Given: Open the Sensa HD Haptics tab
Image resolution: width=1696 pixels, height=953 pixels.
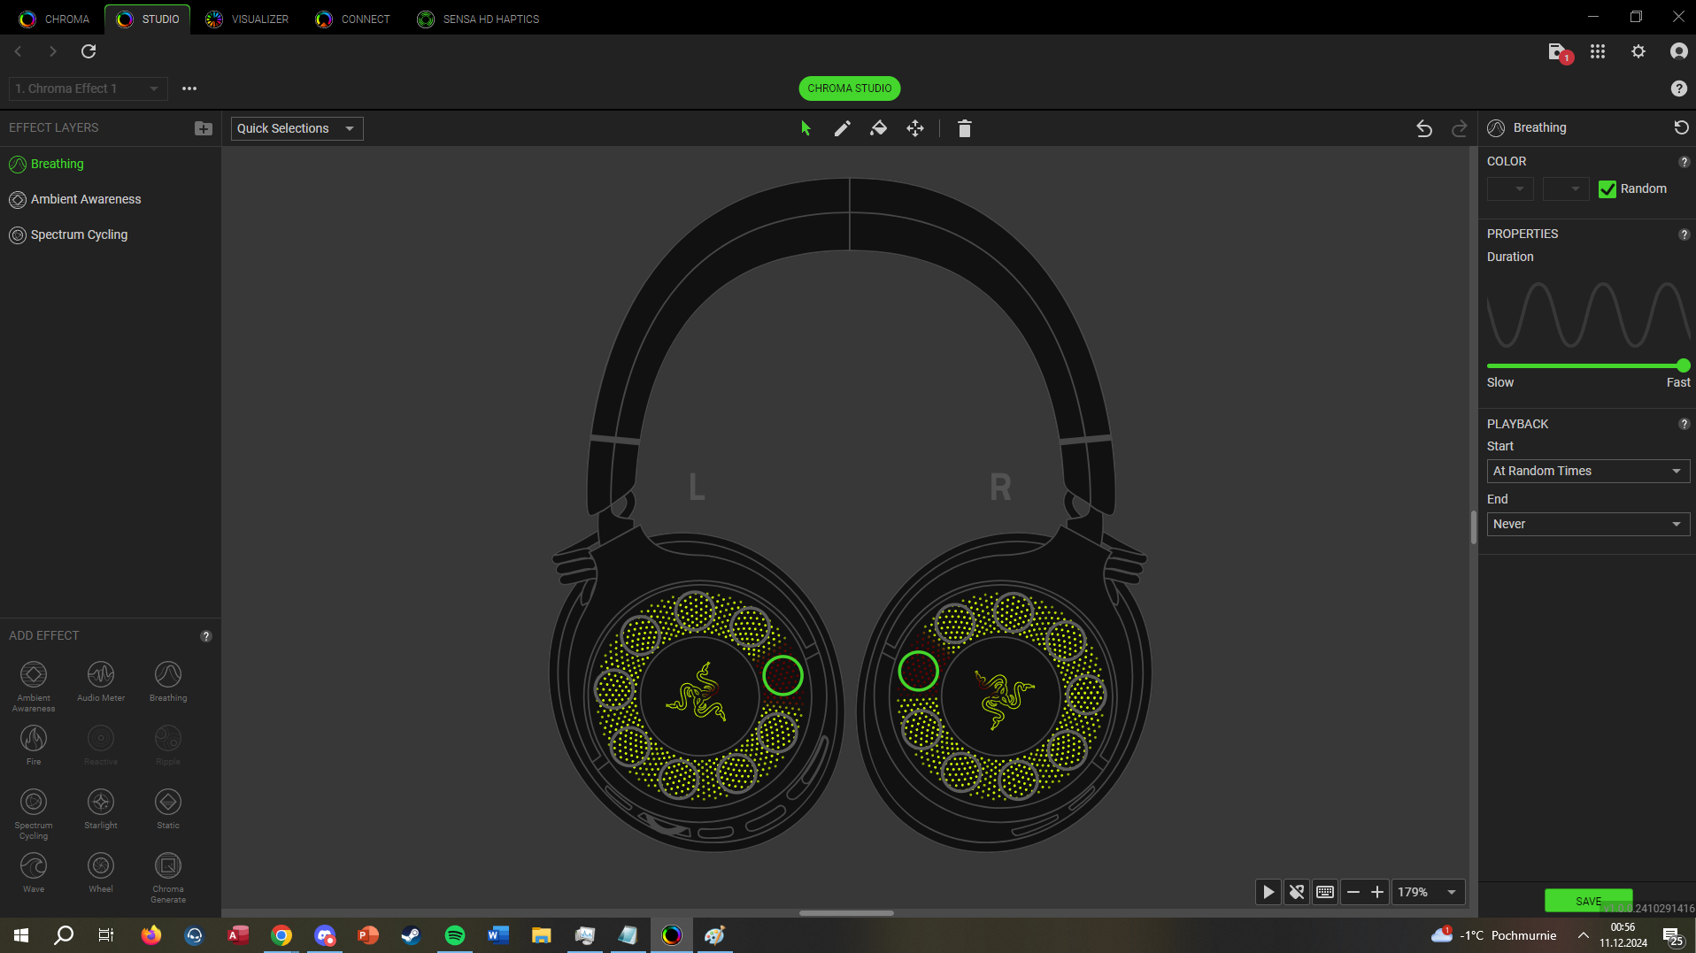Looking at the screenshot, I should (478, 19).
